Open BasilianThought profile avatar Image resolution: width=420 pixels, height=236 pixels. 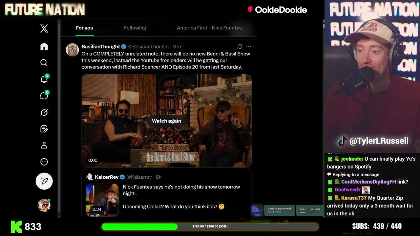click(x=72, y=50)
